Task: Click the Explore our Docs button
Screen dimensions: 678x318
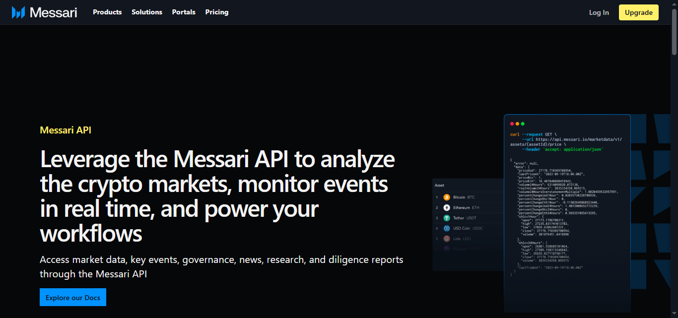Action: 73,297
